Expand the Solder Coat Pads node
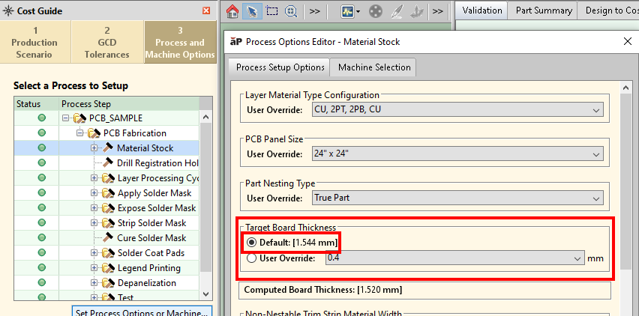This screenshot has width=639, height=316. coord(94,253)
